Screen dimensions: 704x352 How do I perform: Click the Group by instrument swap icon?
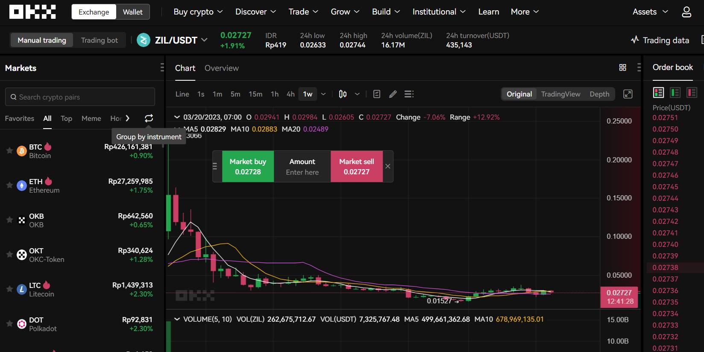point(149,118)
